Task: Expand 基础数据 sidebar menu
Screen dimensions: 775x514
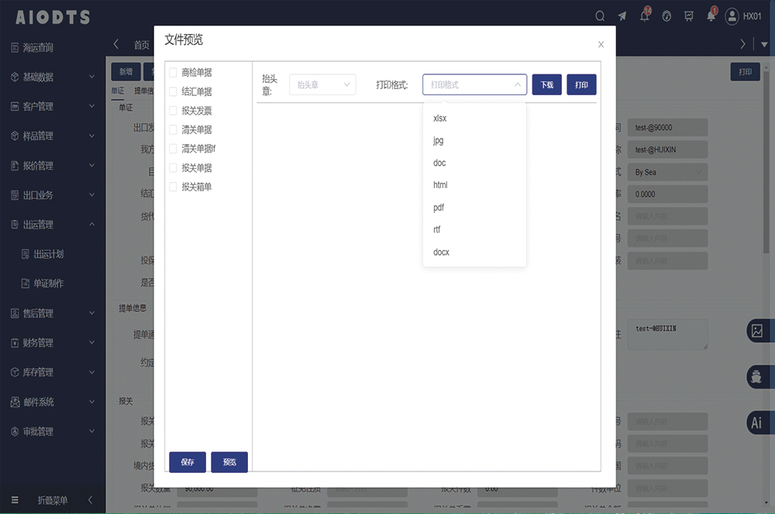Action: [53, 77]
